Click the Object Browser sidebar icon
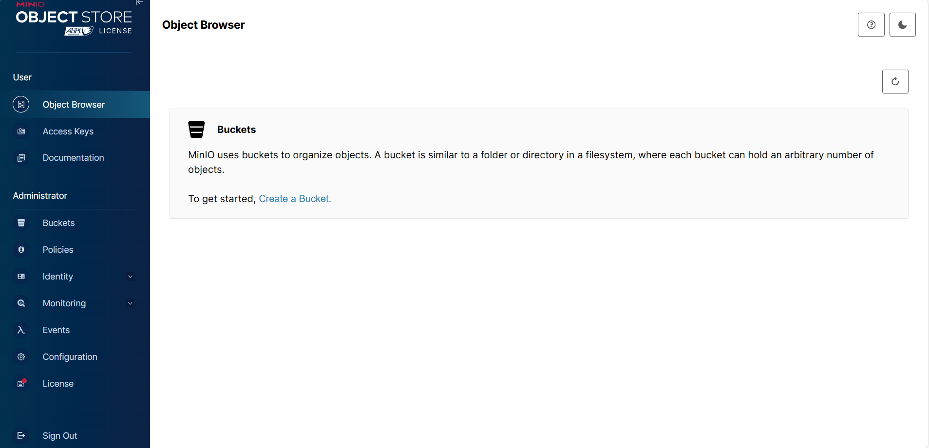This screenshot has height=448, width=929. click(x=21, y=105)
